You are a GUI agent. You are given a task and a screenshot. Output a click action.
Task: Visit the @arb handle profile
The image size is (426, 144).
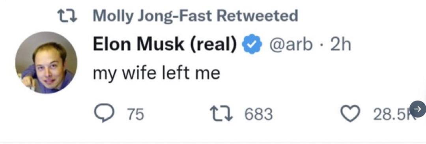(x=290, y=45)
